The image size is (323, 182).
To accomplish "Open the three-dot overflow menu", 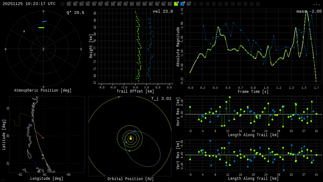I will (316, 4).
